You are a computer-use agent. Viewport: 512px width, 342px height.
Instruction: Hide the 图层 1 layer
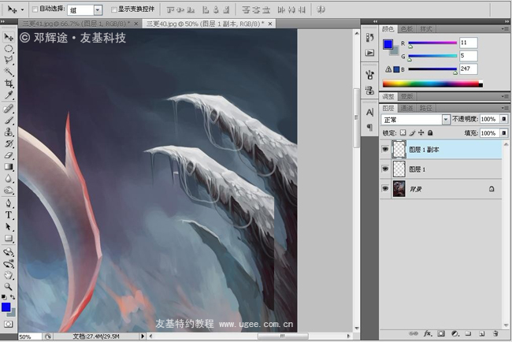(385, 169)
